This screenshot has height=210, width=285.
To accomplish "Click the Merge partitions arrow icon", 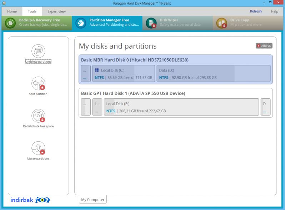I will click(x=38, y=148).
